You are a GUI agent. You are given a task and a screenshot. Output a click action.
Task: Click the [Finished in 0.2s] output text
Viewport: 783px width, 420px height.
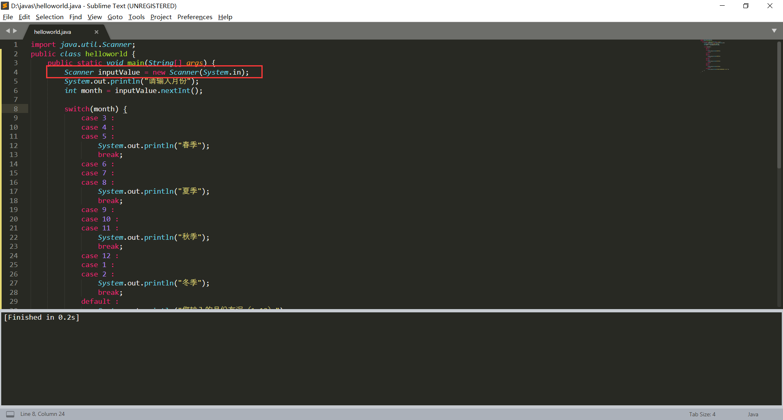(x=42, y=317)
